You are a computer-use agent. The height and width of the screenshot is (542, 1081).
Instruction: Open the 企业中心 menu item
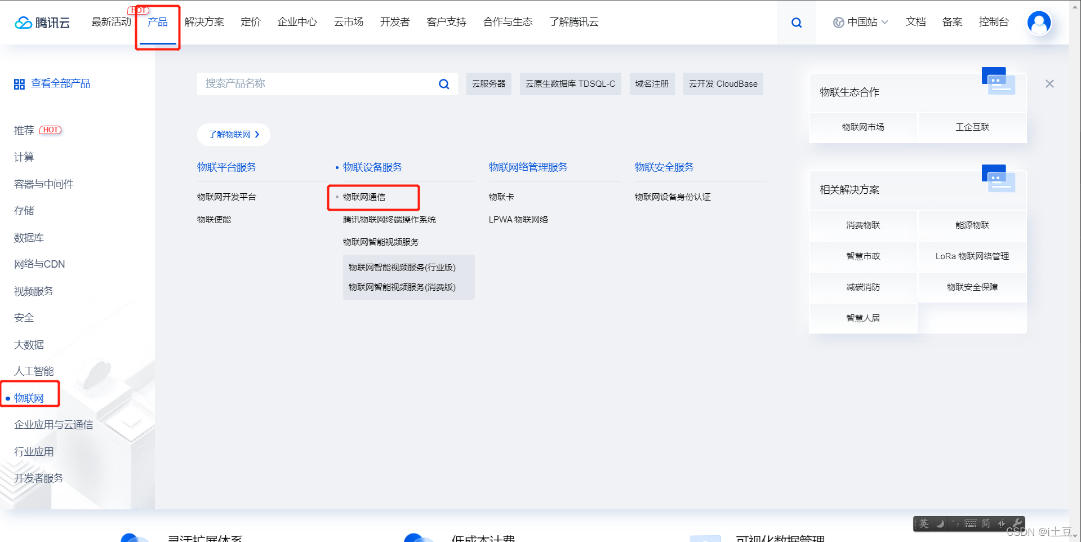[297, 22]
